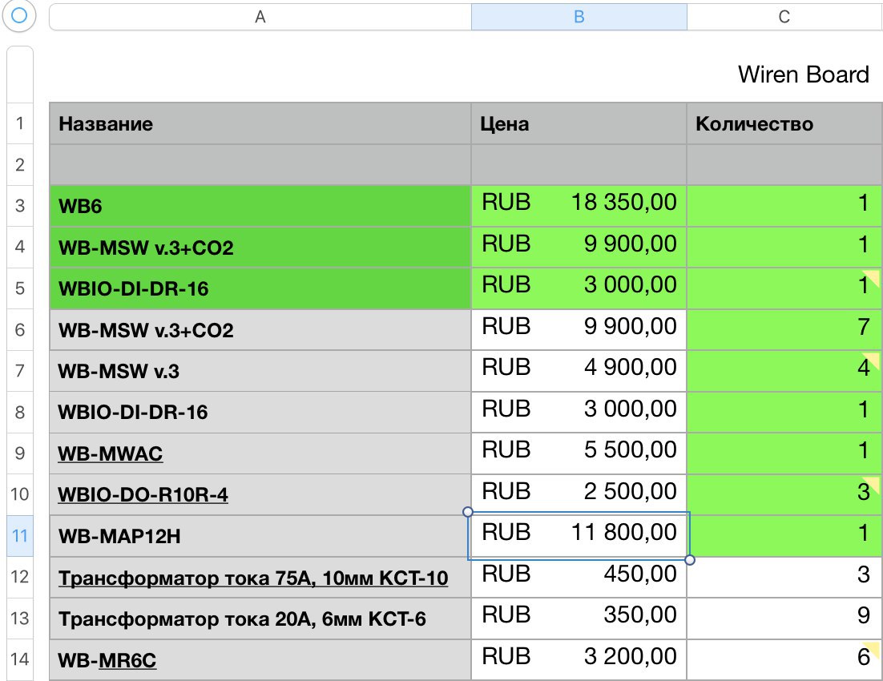Select row 7 header
The height and width of the screenshot is (681, 883).
20,371
